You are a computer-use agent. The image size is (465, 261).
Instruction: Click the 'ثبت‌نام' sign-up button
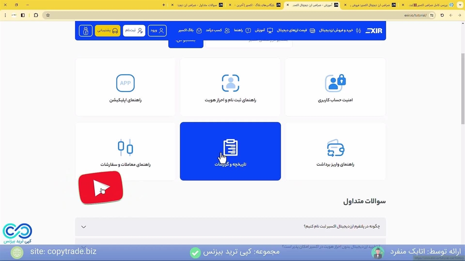point(134,30)
